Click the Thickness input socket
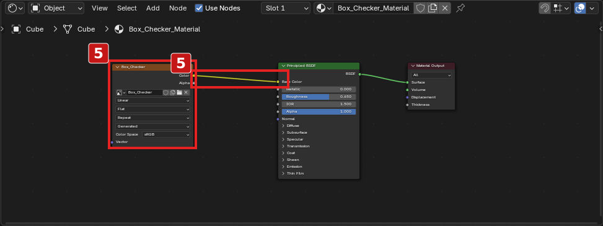 (x=407, y=105)
